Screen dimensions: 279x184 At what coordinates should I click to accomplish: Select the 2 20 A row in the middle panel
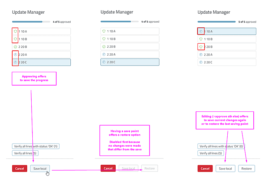point(130,54)
